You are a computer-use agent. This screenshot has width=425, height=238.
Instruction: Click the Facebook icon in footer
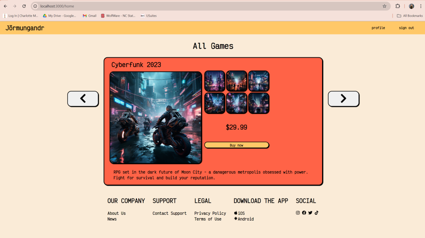point(304,213)
